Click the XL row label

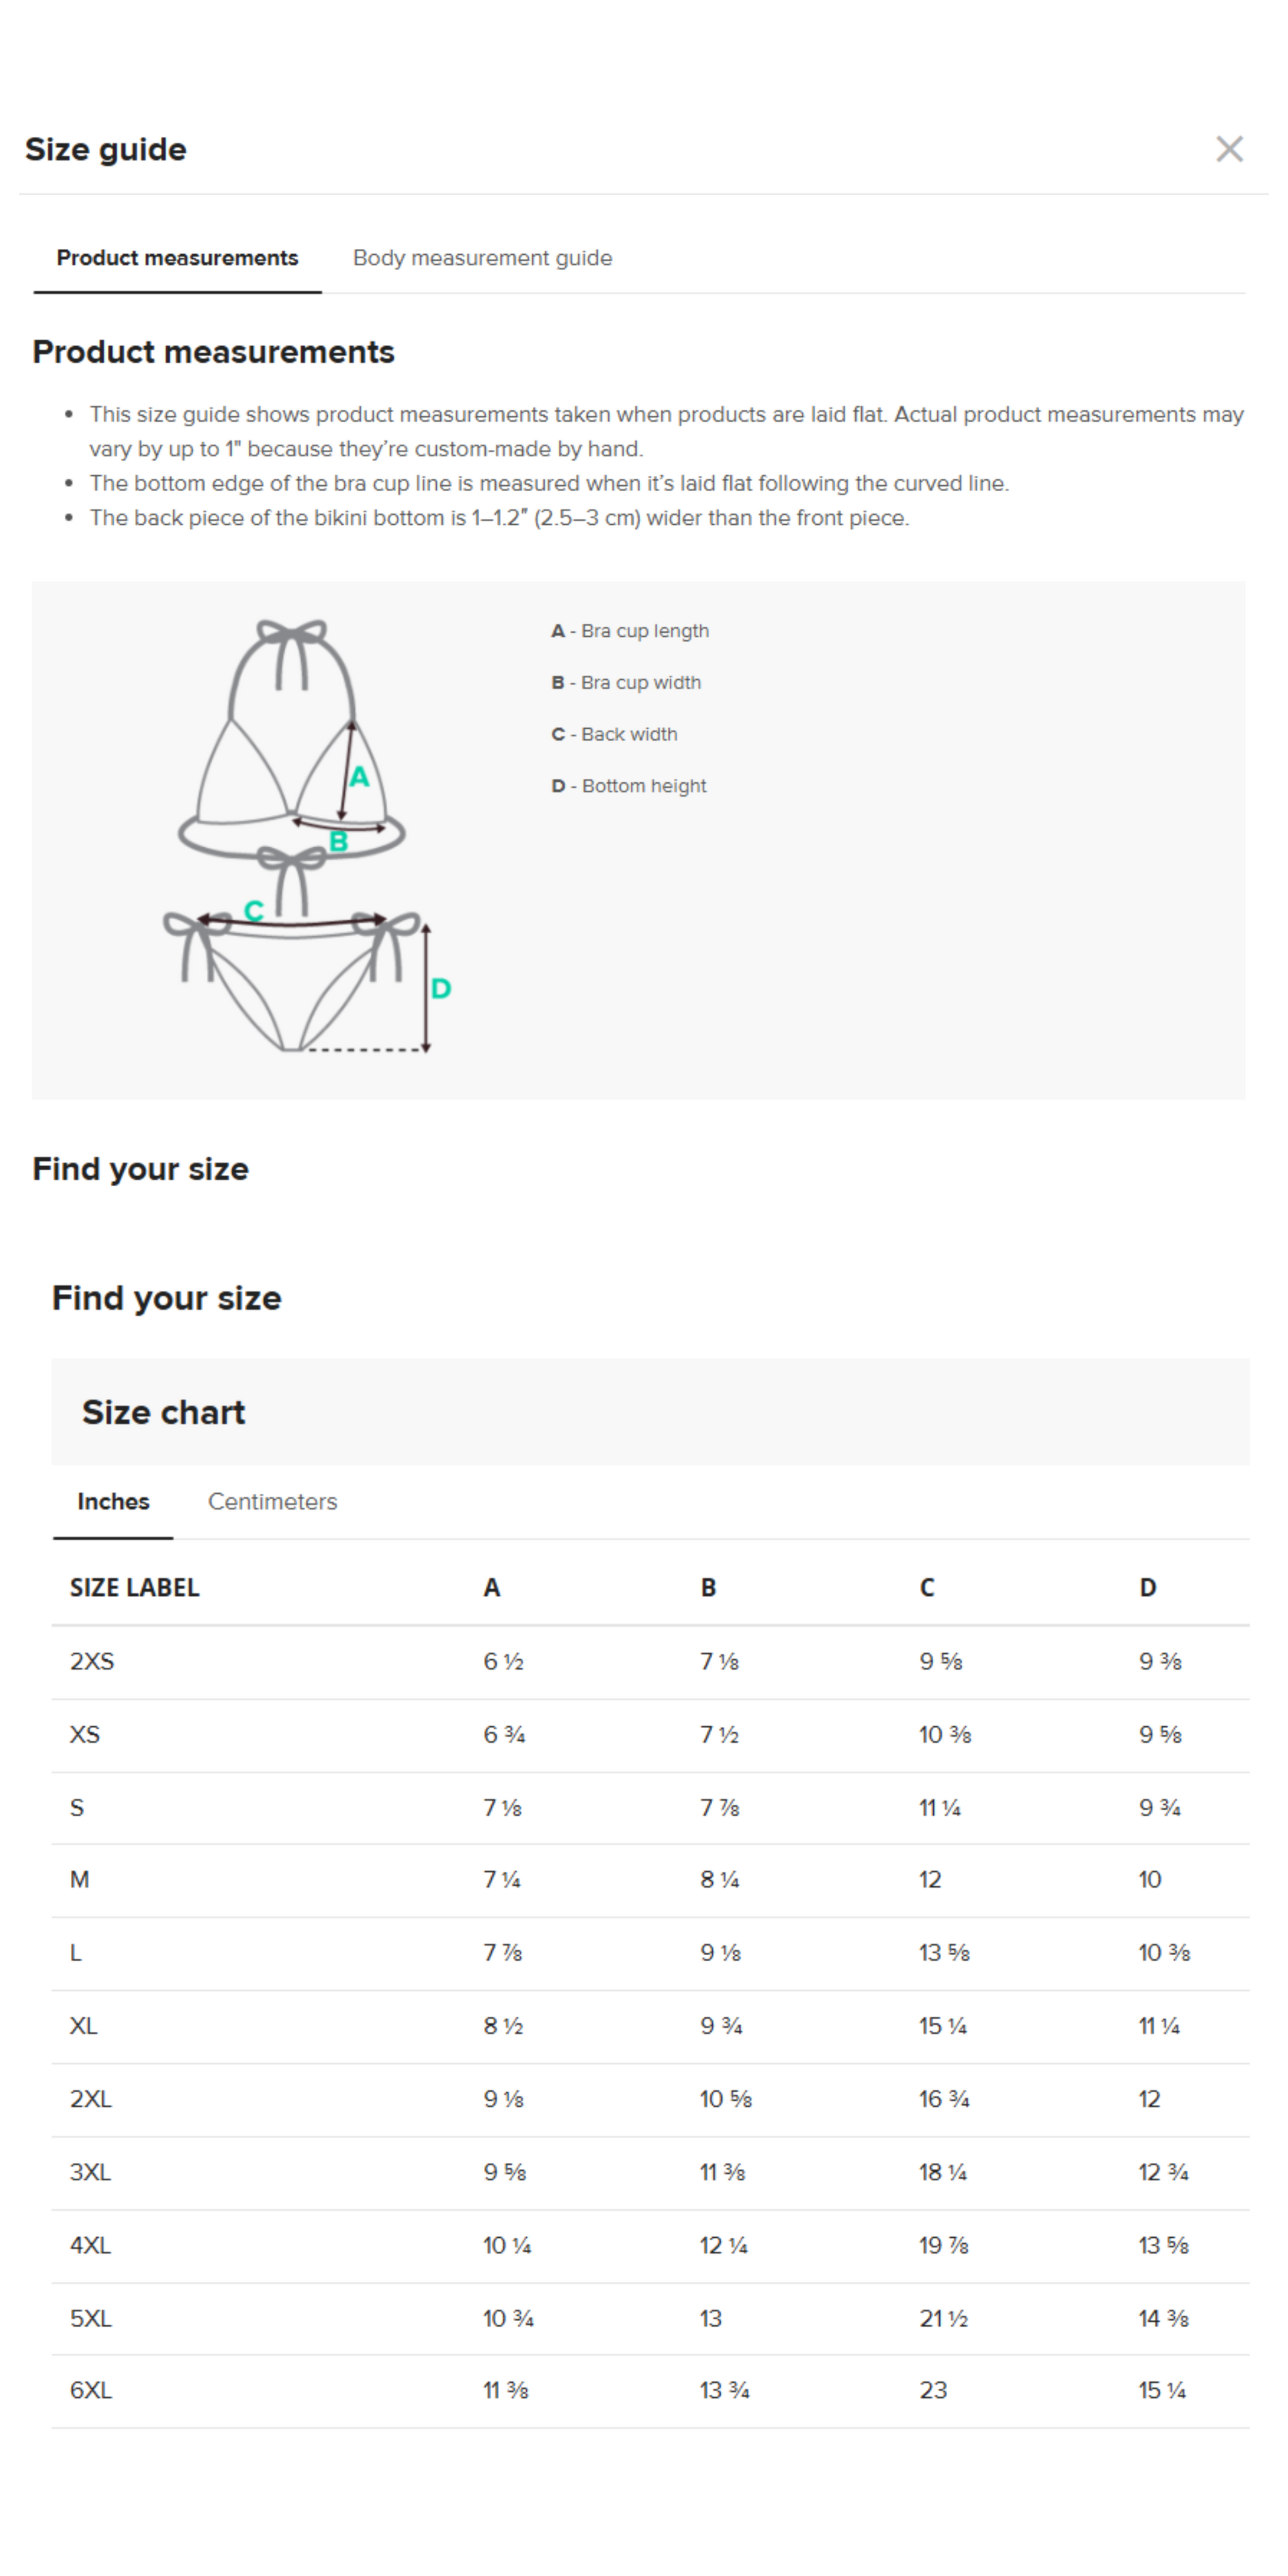84,2026
